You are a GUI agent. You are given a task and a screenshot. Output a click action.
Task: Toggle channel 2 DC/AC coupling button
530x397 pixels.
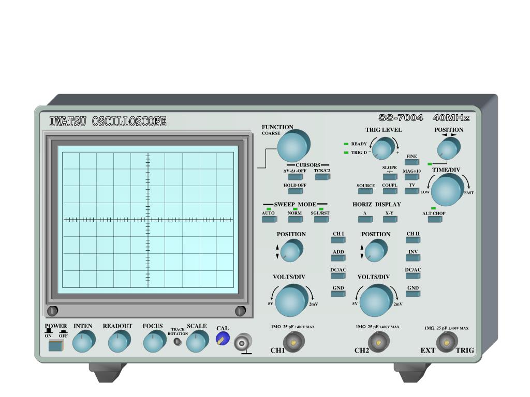coord(413,276)
